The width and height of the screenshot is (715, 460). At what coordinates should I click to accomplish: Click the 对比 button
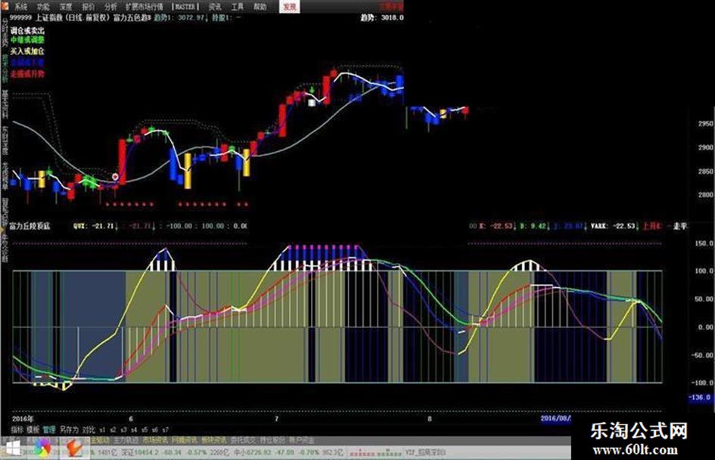pyautogui.click(x=89, y=430)
